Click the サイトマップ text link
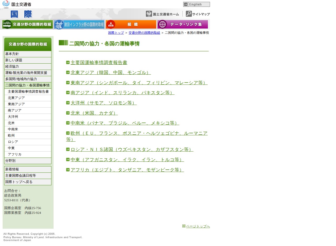Image resolution: width=336 pixels, height=246 pixels. tap(201, 14)
